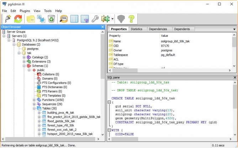The width and height of the screenshot is (238, 148).
Task: Open the Help menu
Action: (58, 11)
